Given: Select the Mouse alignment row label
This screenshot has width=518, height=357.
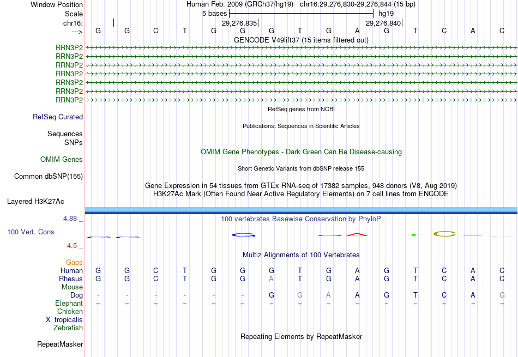Looking at the screenshot, I should point(72,287).
